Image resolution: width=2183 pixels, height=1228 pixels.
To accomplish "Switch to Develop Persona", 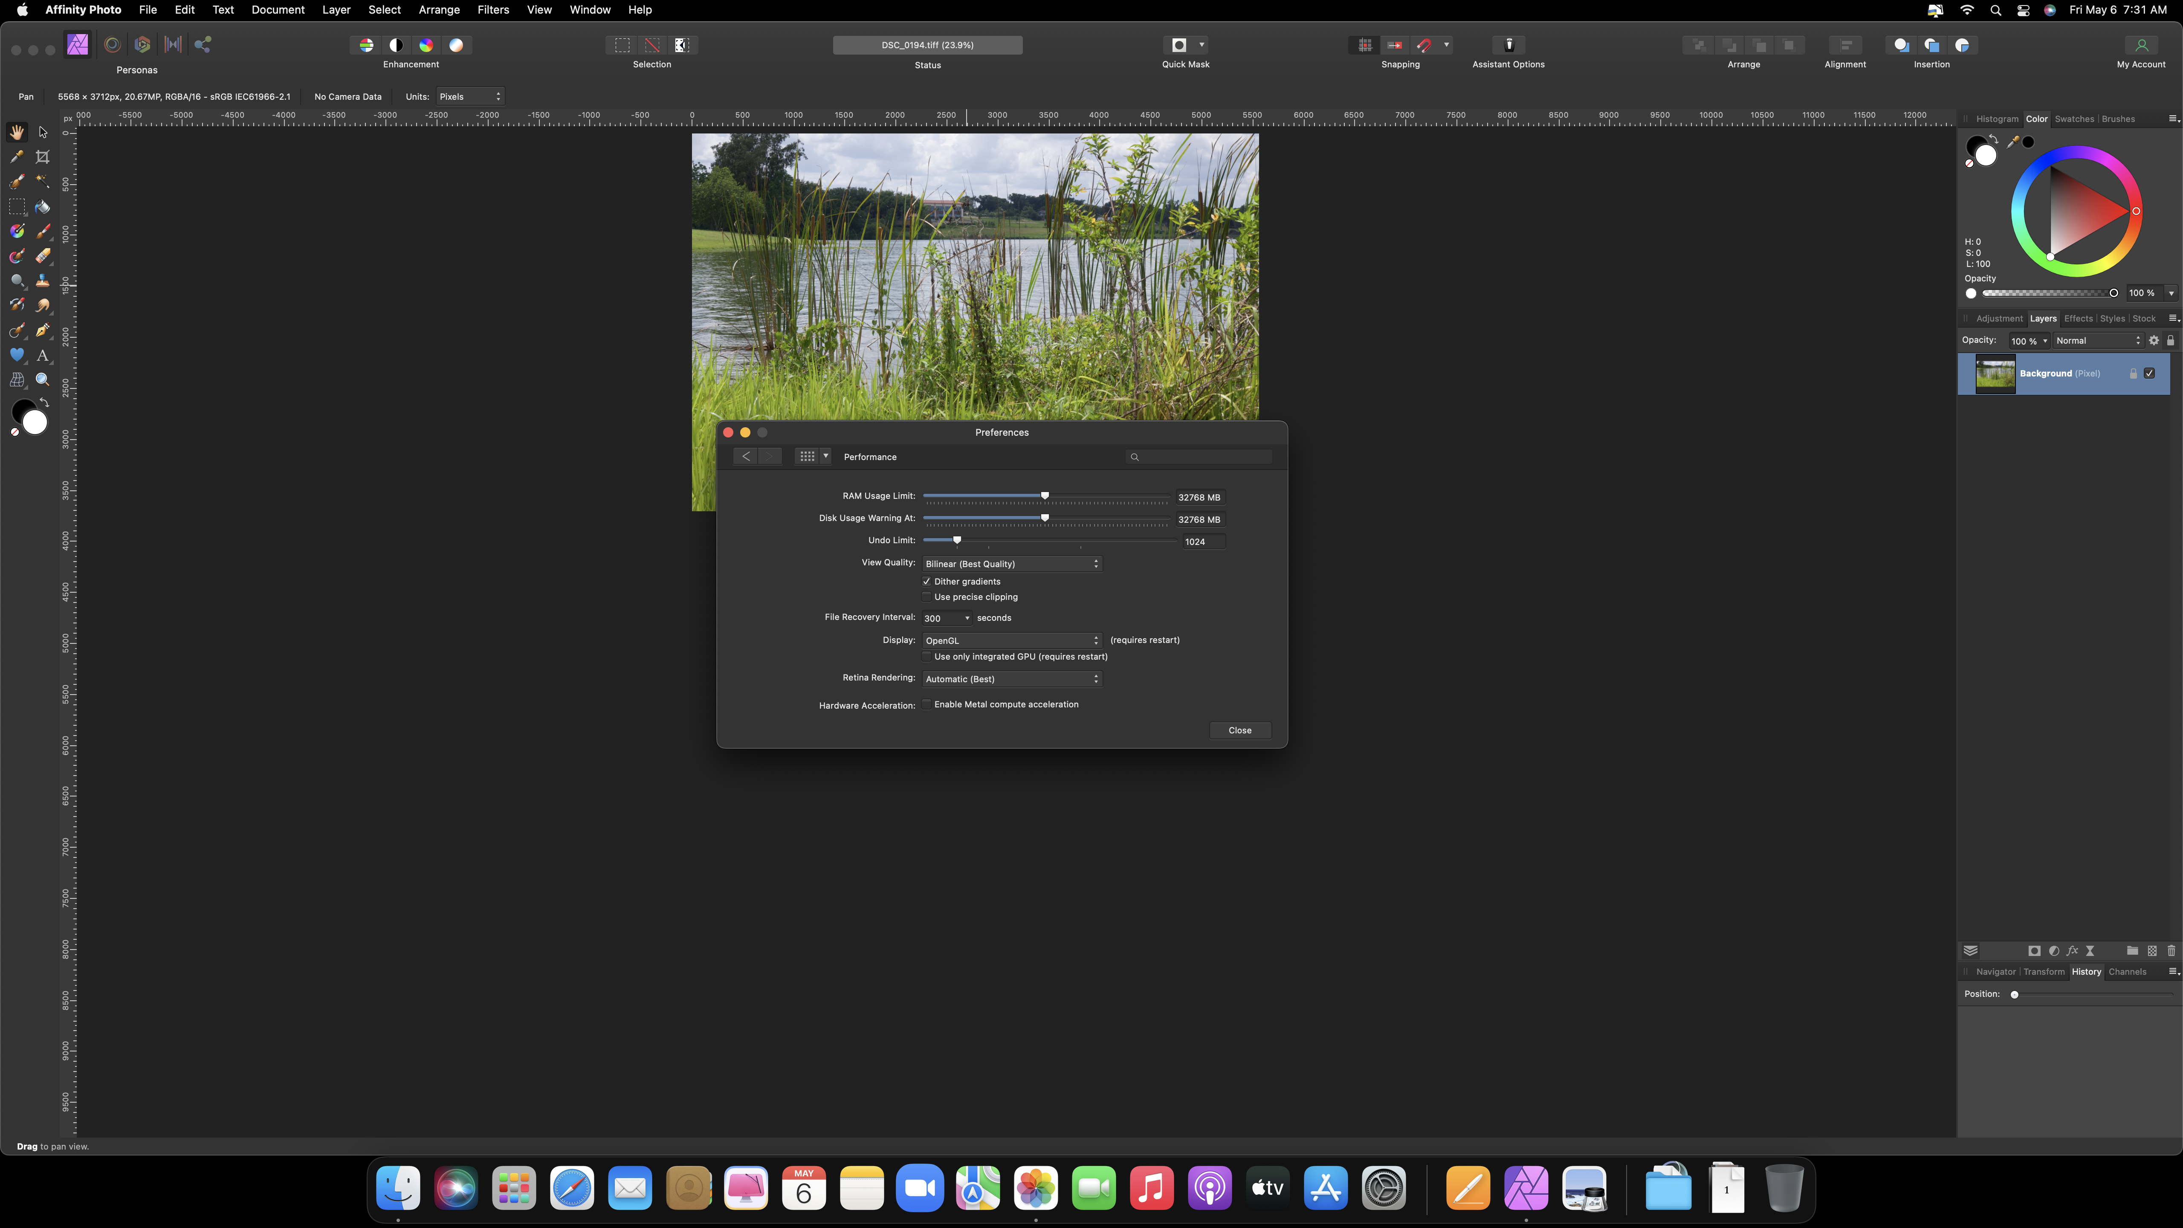I will click(x=142, y=45).
